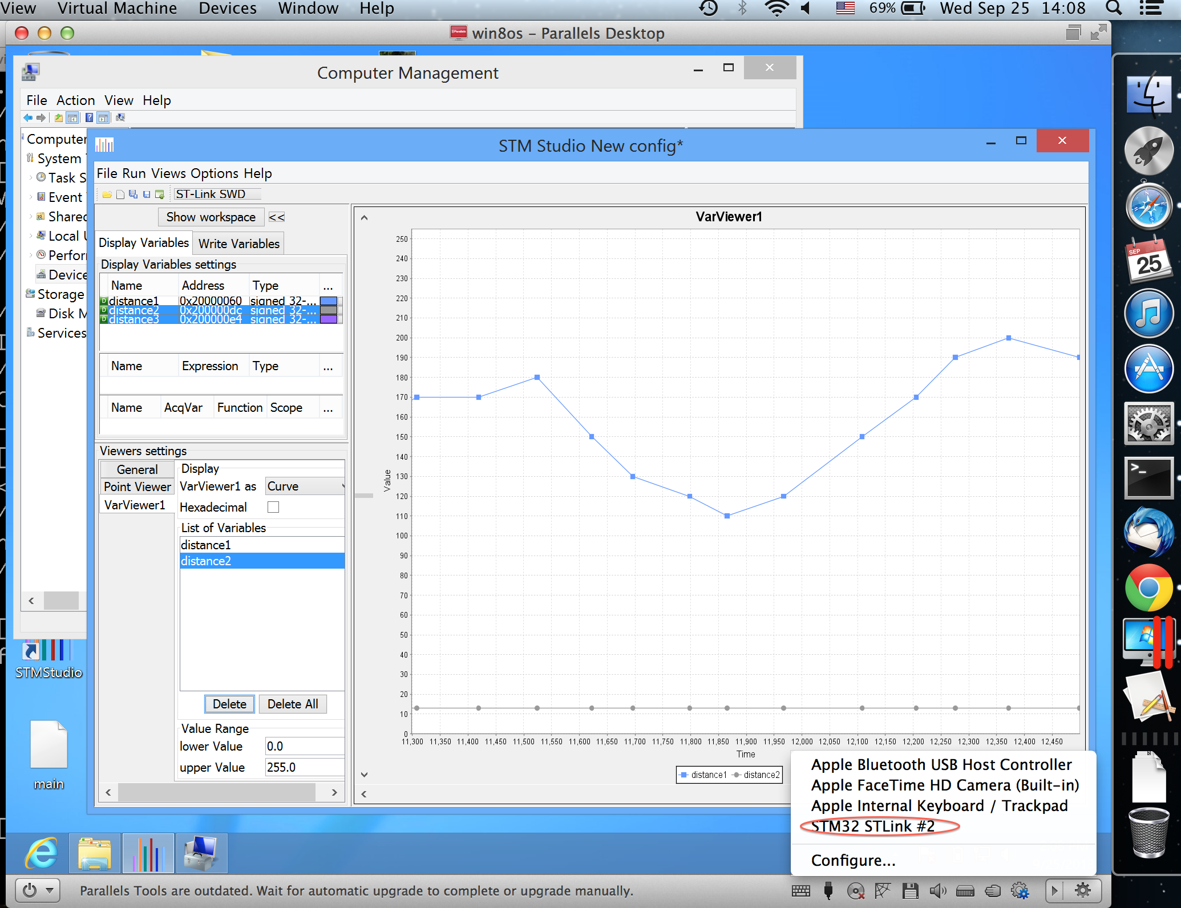Image resolution: width=1181 pixels, height=908 pixels.
Task: Click the Parallels network web status icon
Action: pos(883,890)
